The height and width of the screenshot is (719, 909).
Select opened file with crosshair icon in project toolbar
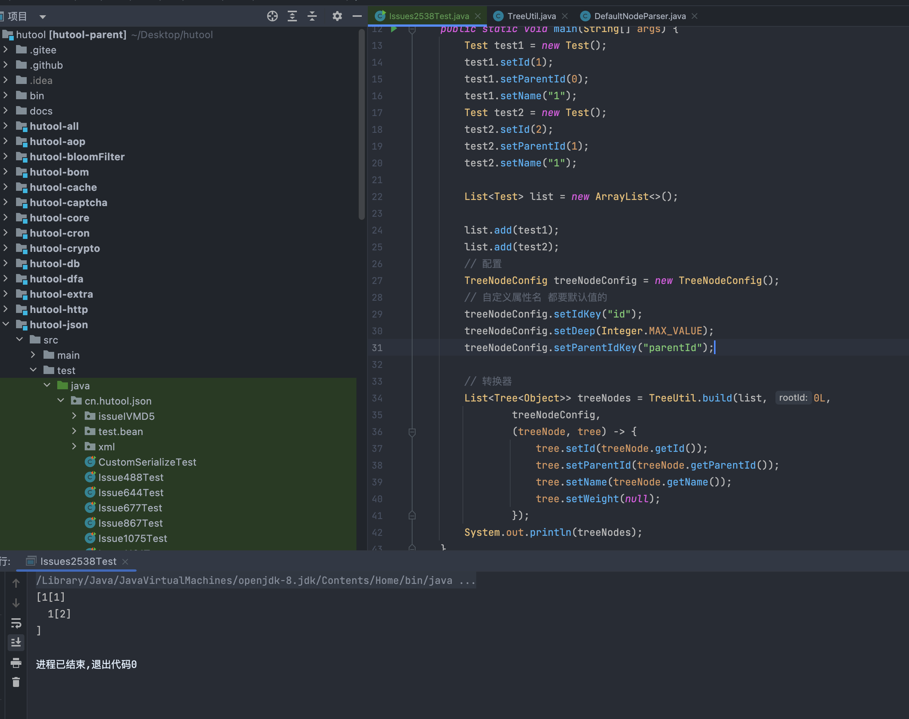click(272, 16)
